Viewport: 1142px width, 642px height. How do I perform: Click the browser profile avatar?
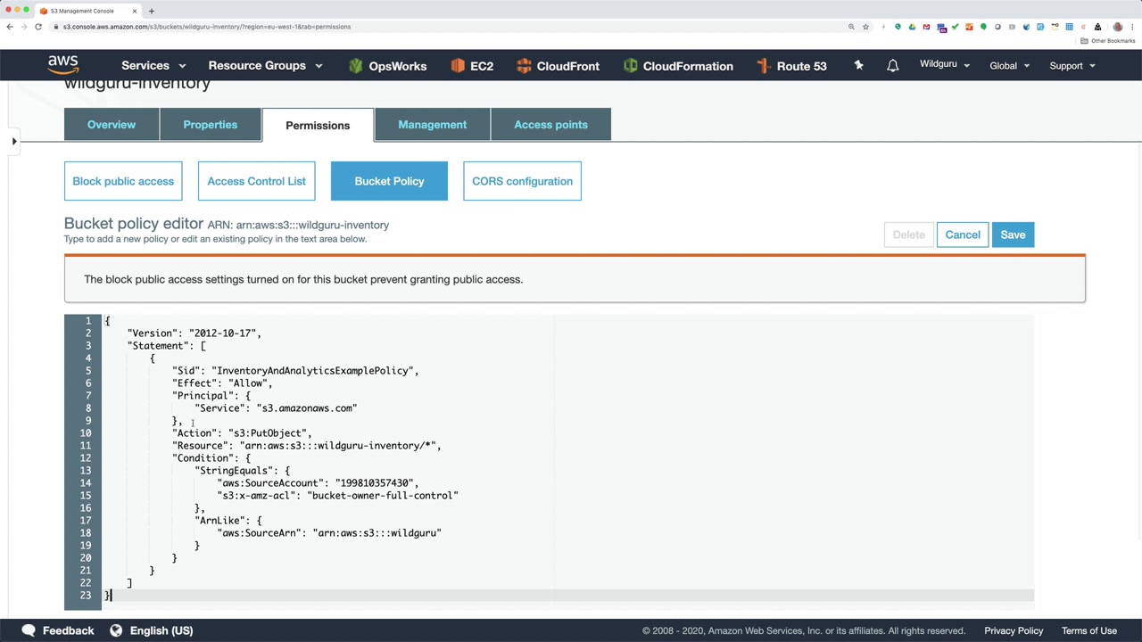tap(1118, 27)
